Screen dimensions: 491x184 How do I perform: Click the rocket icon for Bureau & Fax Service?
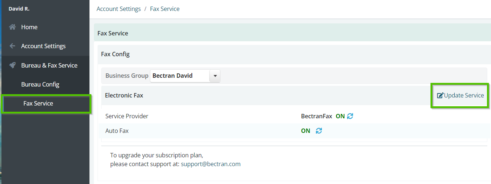pyautogui.click(x=12, y=65)
